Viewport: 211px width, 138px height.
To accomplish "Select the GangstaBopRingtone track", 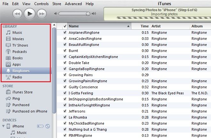I will pos(87,69).
